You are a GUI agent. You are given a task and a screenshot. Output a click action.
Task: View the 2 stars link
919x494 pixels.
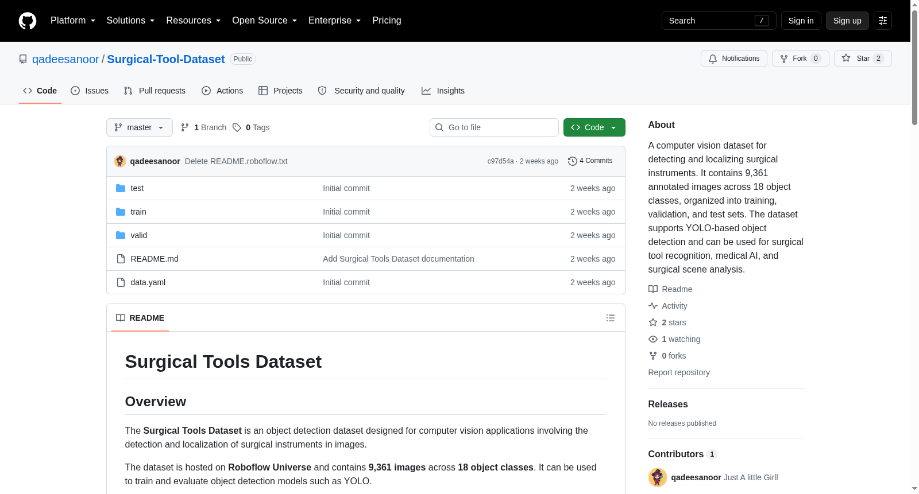[667, 322]
